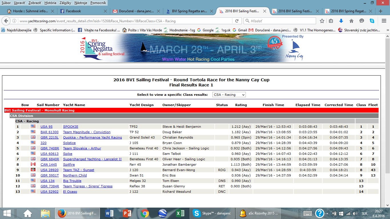This screenshot has height=219, width=390.
Task: Go to Firefox home page icon
Action: pos(351,21)
